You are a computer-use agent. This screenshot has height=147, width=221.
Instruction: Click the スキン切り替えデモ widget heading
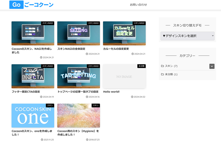coord(188,25)
